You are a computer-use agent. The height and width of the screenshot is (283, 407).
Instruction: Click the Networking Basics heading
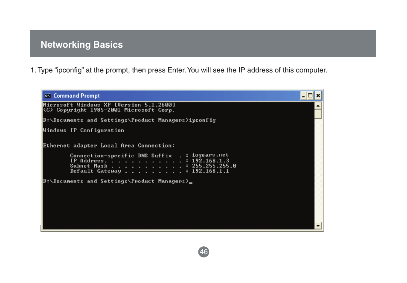coord(82,45)
